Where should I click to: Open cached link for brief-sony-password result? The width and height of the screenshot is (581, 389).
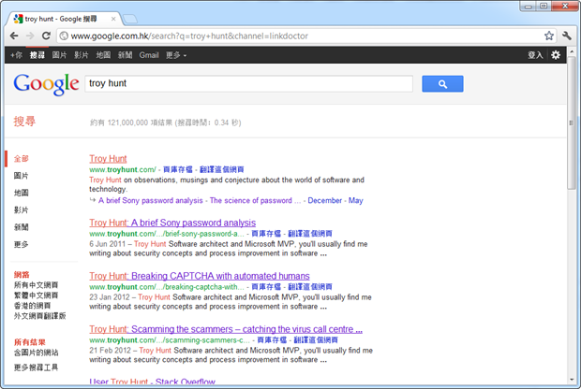click(x=266, y=234)
